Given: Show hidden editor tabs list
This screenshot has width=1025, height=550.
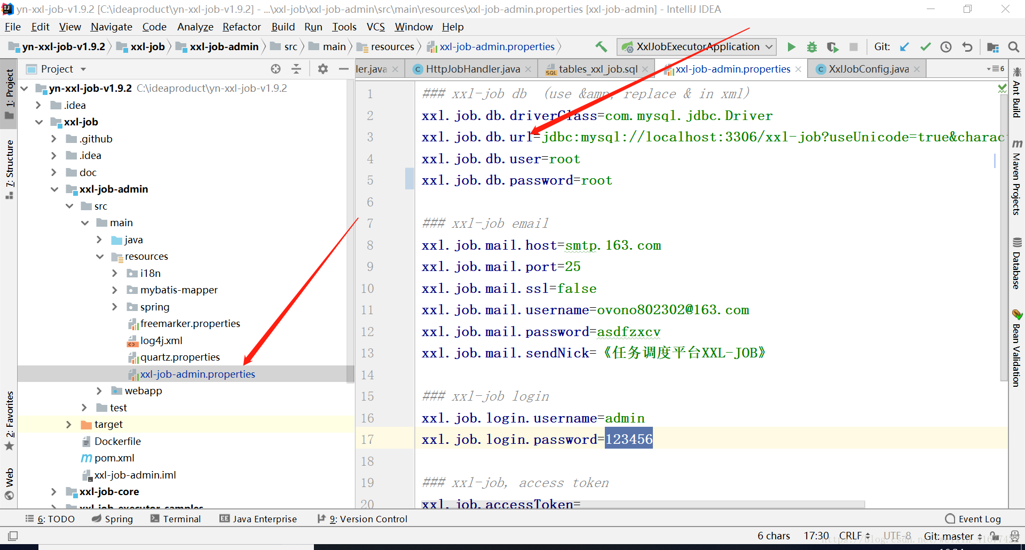Looking at the screenshot, I should [x=996, y=69].
